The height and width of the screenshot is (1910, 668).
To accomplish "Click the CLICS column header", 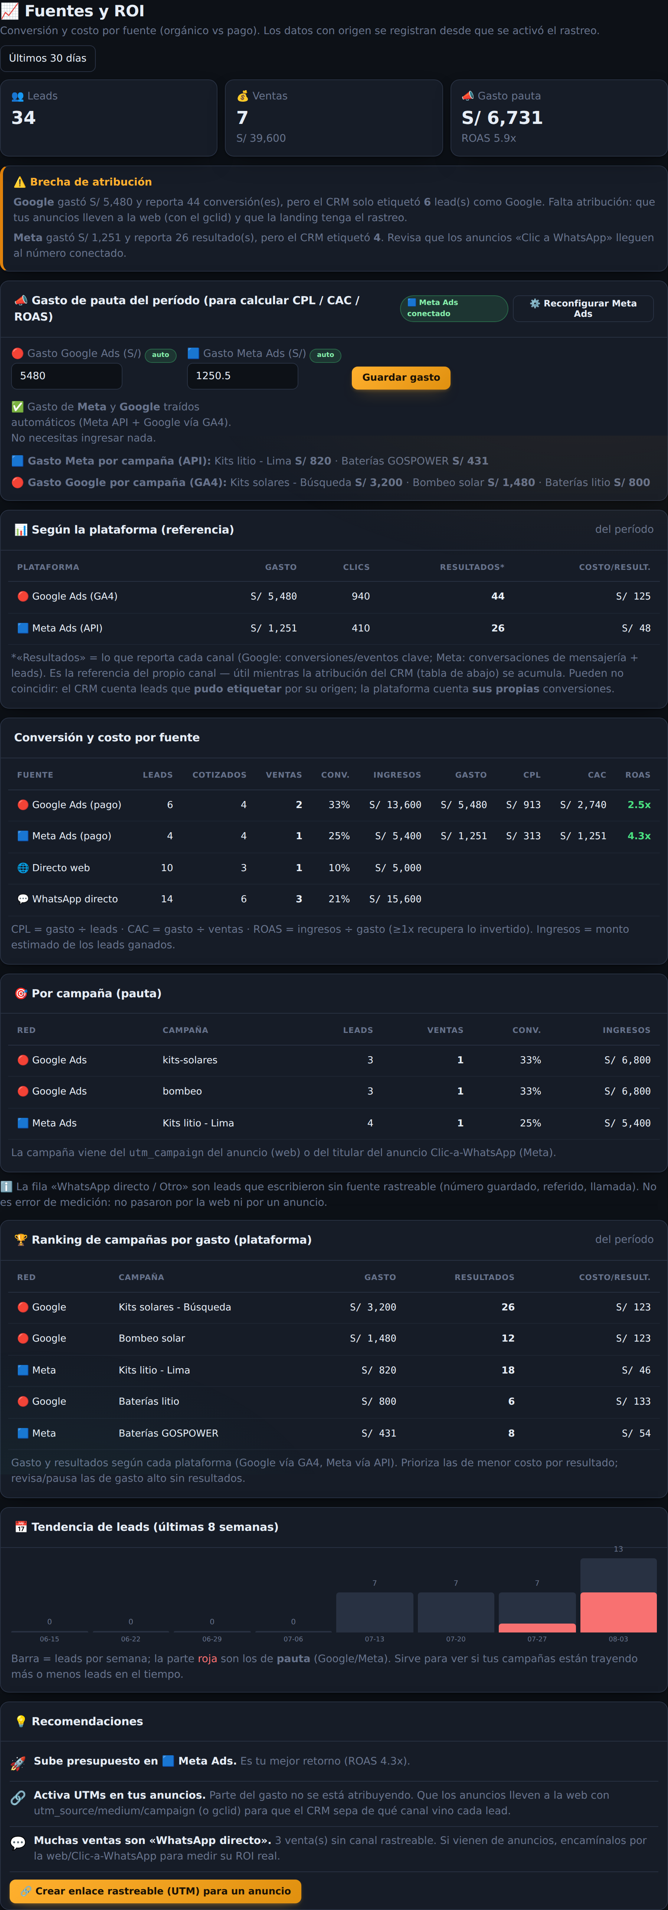I will tap(356, 567).
